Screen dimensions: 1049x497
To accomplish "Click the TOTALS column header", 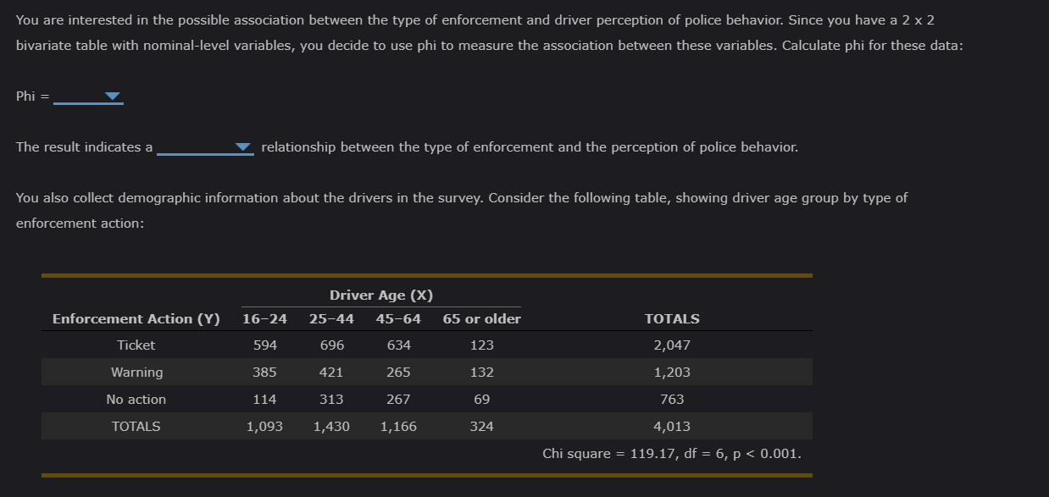I will click(x=672, y=318).
